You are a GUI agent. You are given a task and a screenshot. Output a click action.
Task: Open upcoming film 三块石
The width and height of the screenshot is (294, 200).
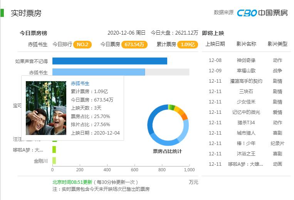click(246, 91)
